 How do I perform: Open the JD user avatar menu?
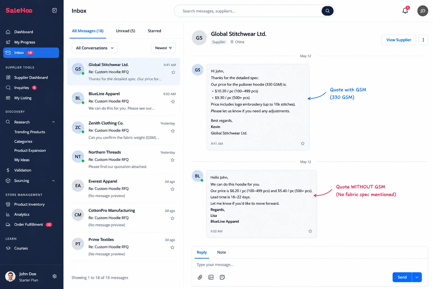point(423,11)
